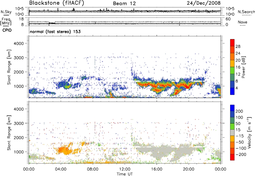Click the 12:00 time tick label

[125, 169]
